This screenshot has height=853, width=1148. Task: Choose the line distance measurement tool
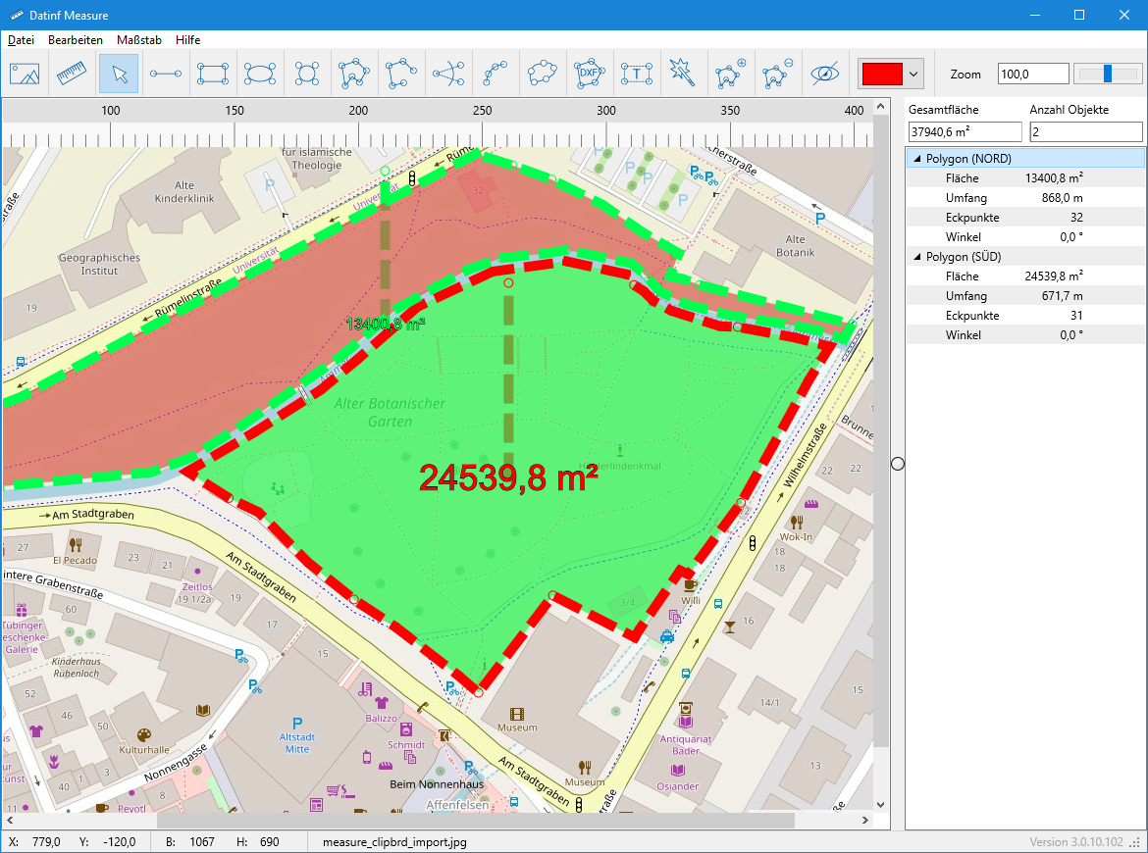pyautogui.click(x=166, y=74)
